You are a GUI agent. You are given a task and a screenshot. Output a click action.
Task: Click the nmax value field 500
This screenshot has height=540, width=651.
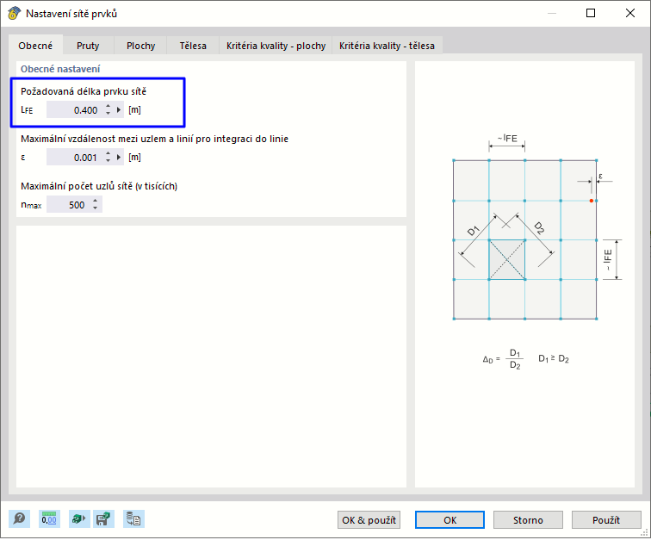click(x=68, y=205)
